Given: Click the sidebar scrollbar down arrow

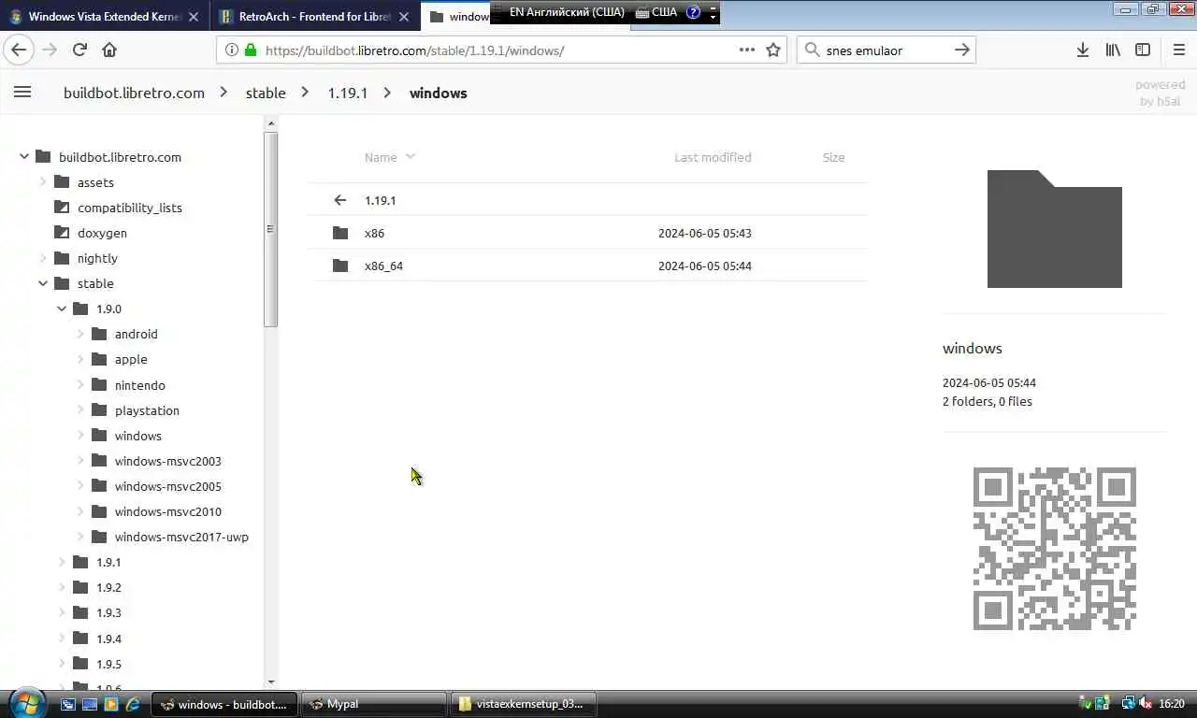Looking at the screenshot, I should click(271, 682).
